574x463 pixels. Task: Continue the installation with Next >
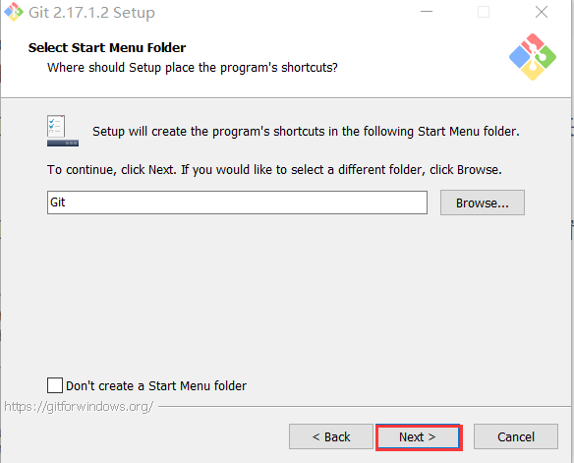click(419, 437)
